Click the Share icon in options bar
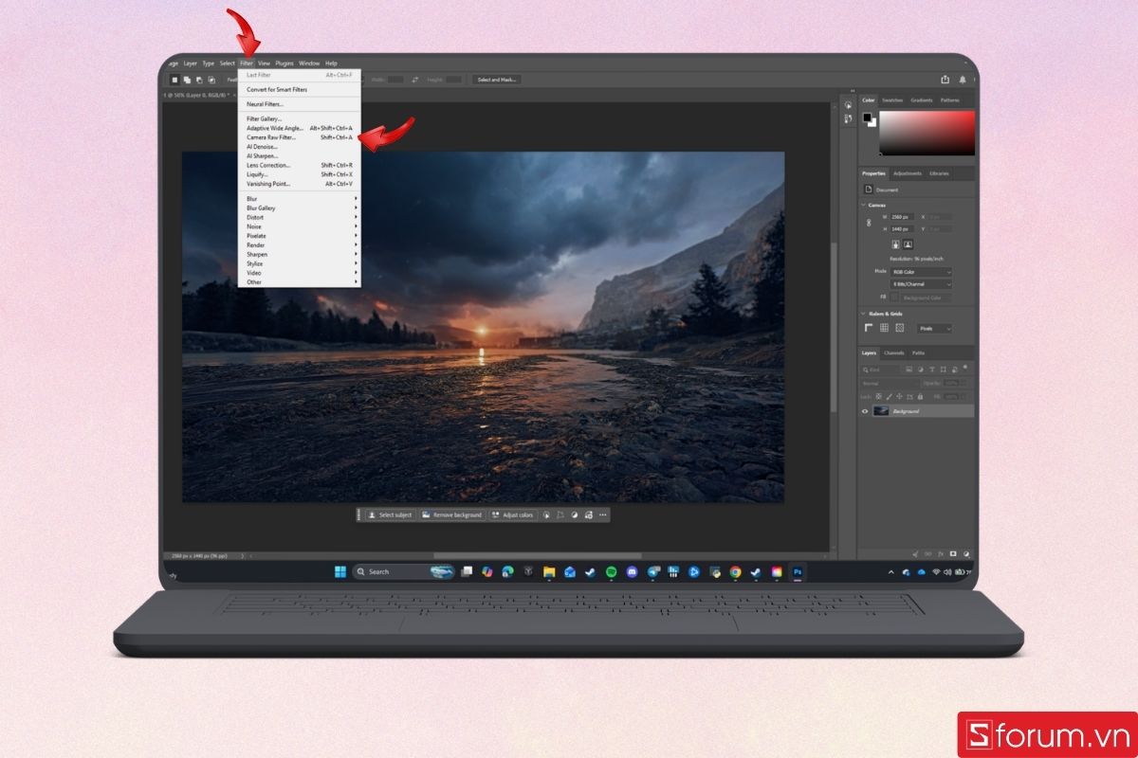The image size is (1138, 758). click(x=945, y=80)
